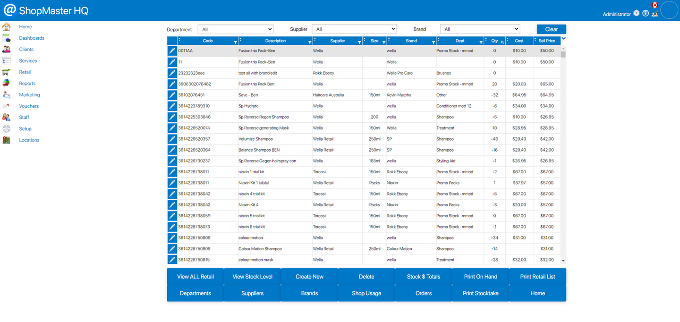Image resolution: width=680 pixels, height=322 pixels.
Task: Click the Orders button
Action: coord(424,293)
